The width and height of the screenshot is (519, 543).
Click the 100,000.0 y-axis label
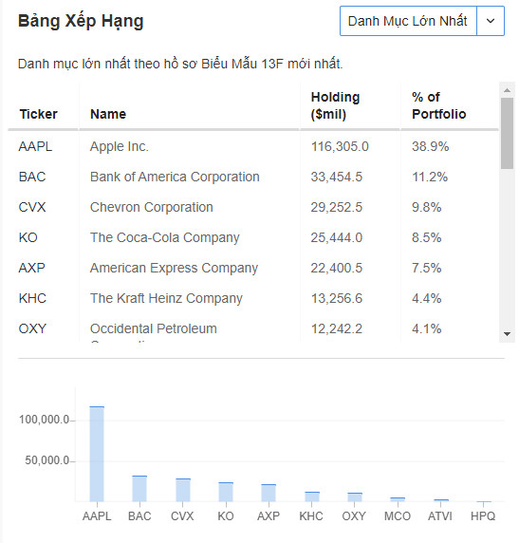click(x=44, y=420)
